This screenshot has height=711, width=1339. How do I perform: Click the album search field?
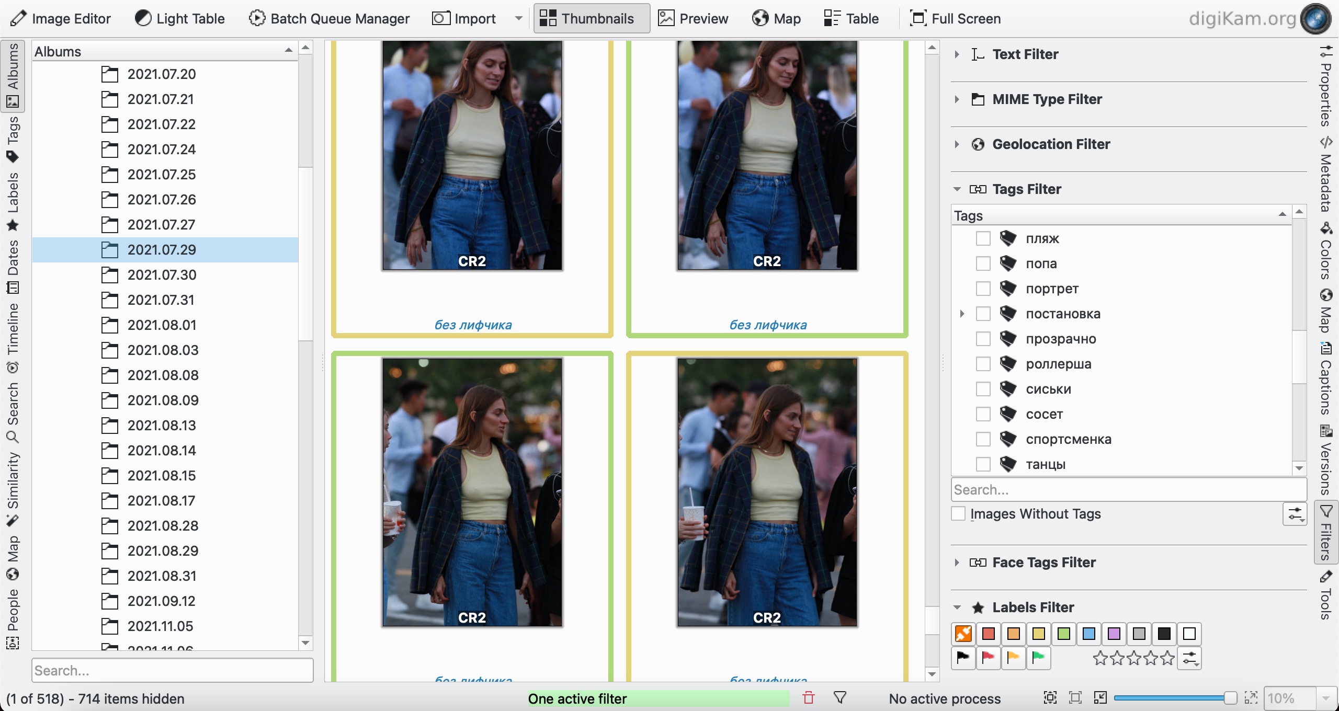click(x=173, y=670)
